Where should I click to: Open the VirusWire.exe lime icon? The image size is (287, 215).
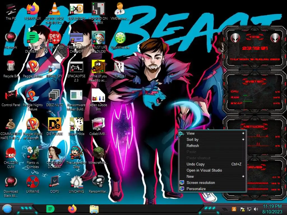click(x=120, y=40)
